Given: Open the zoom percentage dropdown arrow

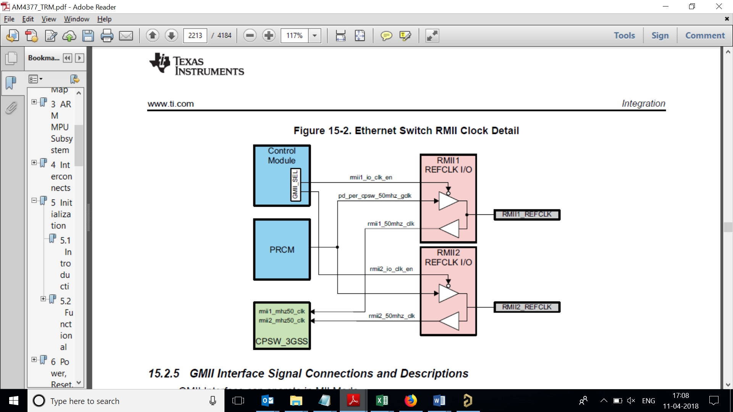Looking at the screenshot, I should [315, 35].
